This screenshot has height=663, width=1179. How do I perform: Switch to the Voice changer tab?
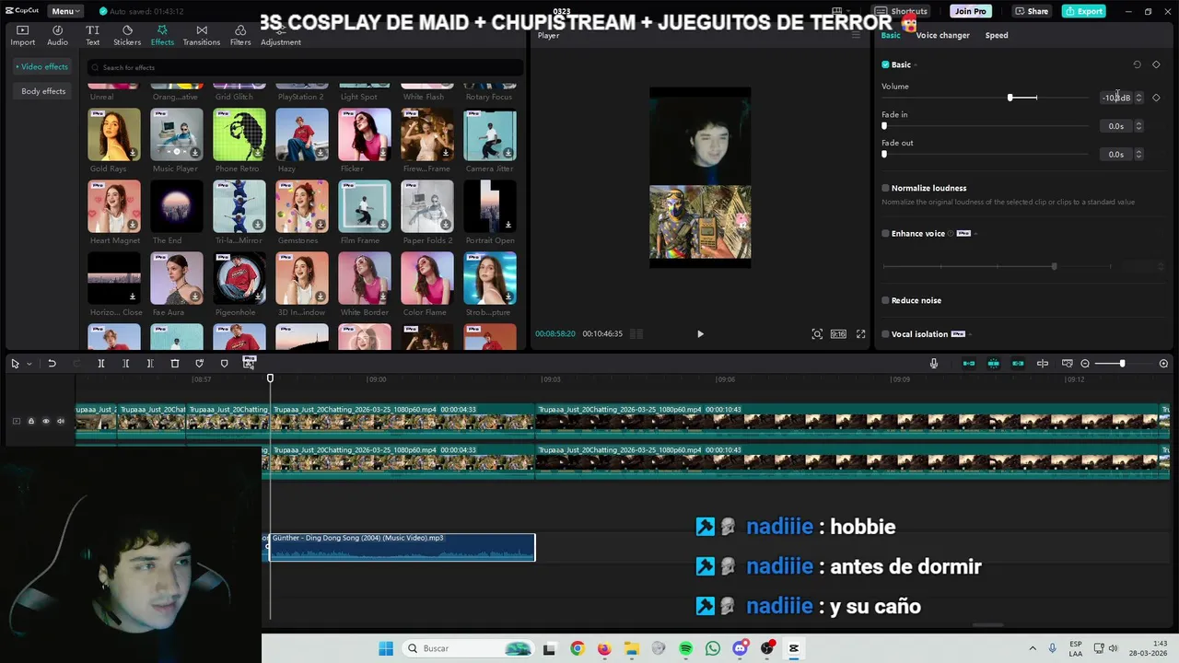point(942,35)
